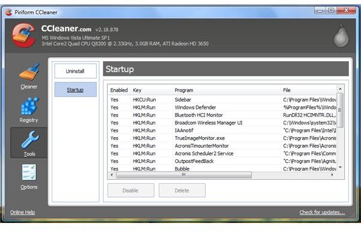The height and width of the screenshot is (232, 361).
Task: Click the CCleaner logo in header
Action: (23, 35)
